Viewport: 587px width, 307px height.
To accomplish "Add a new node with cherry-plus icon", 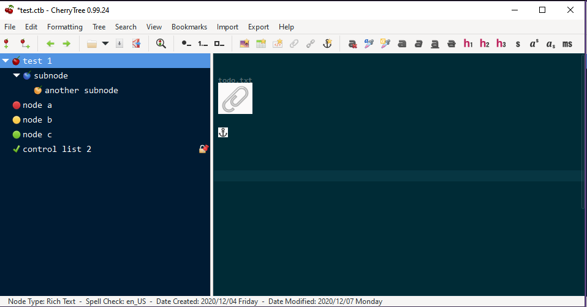I will click(x=6, y=44).
